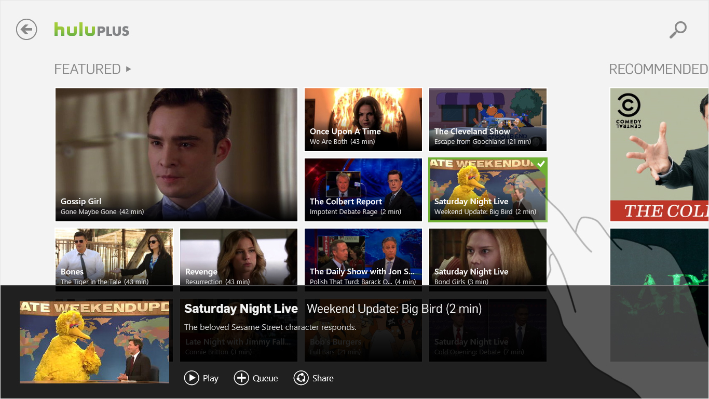The image size is (709, 399).
Task: Open The Colbert Report tile
Action: (363, 190)
